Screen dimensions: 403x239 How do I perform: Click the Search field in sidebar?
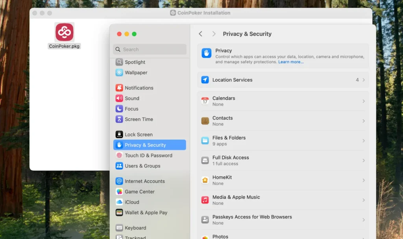(x=150, y=50)
